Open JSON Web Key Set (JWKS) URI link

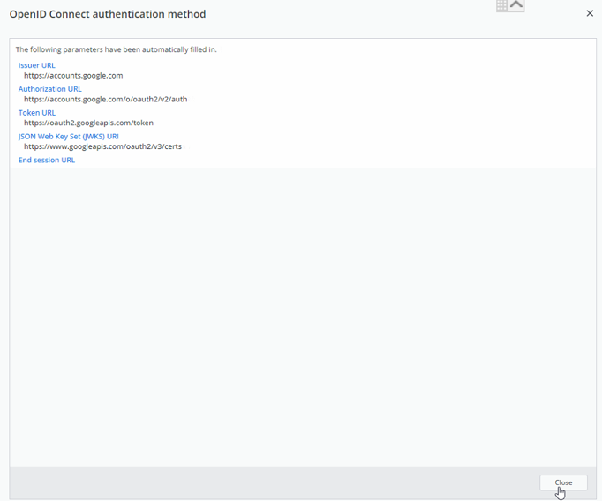[x=69, y=137]
